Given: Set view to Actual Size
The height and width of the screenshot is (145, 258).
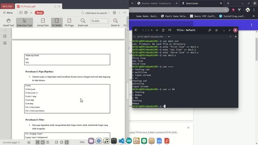Looking at the screenshot, I should 43,23.
